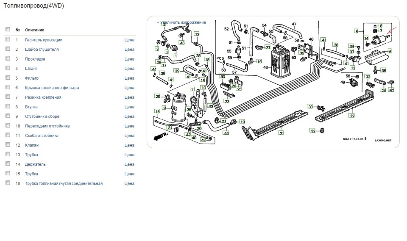Screen dimensions: 407x241
Task: Click diagram callout number 13
Action: 197,34
